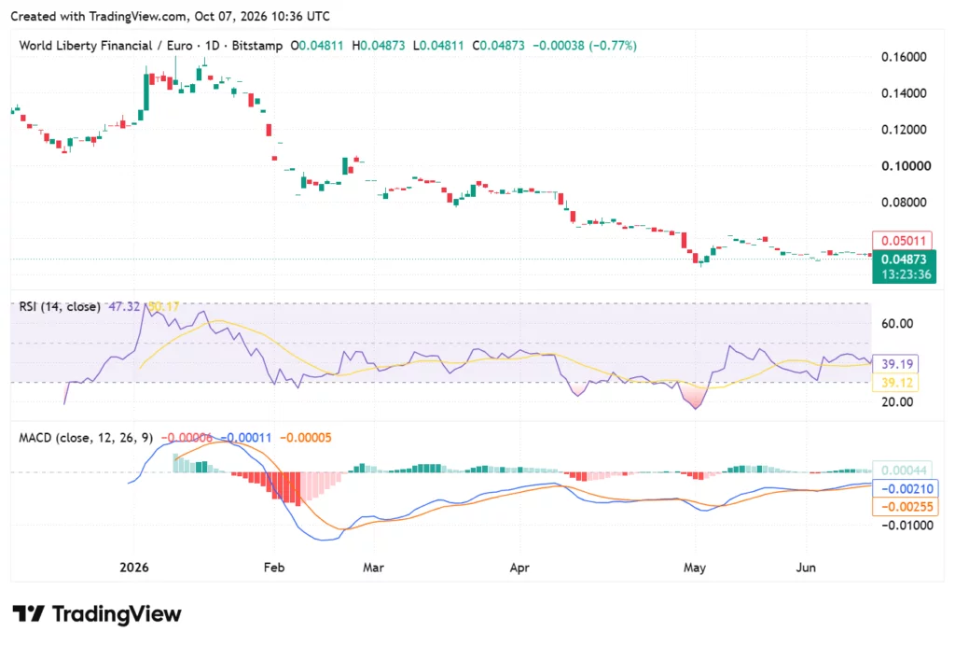Click the 2026 label on the time axis

pyautogui.click(x=134, y=568)
